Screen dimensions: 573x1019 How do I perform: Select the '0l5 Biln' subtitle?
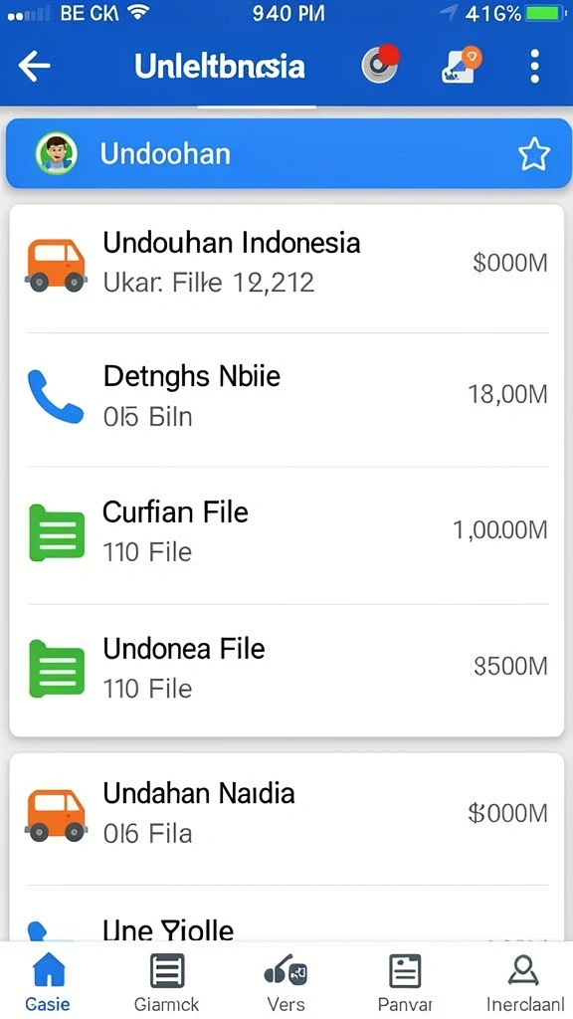pyautogui.click(x=147, y=417)
